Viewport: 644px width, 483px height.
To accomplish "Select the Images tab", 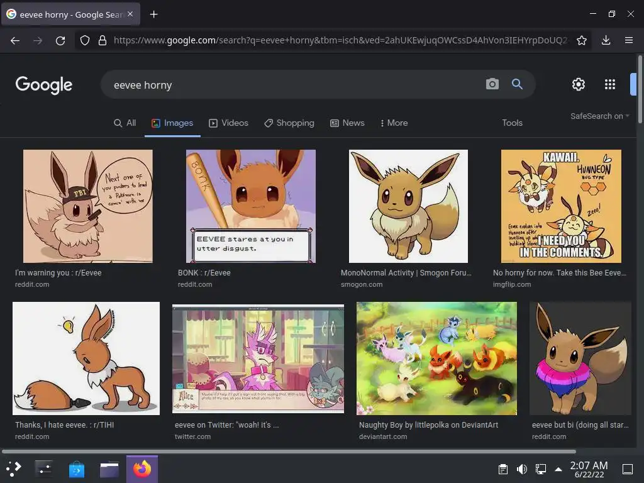I will pyautogui.click(x=172, y=123).
